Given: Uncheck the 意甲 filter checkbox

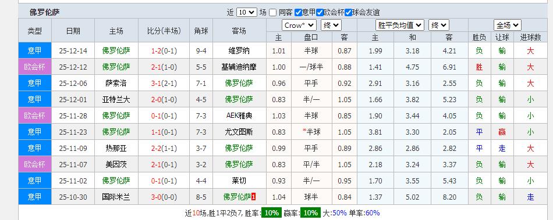Looking at the screenshot, I should pyautogui.click(x=298, y=13).
